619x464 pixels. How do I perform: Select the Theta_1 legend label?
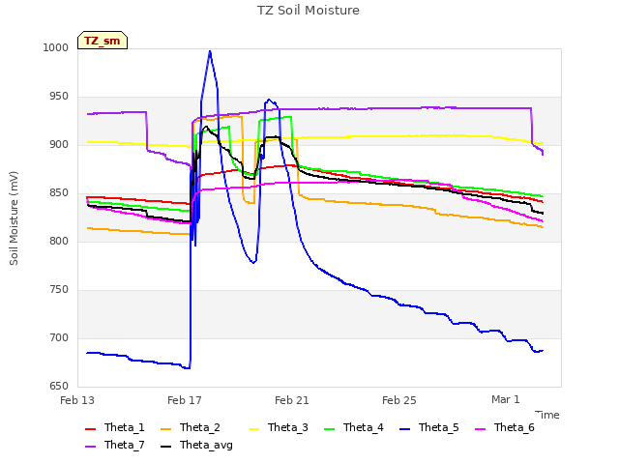coord(125,427)
